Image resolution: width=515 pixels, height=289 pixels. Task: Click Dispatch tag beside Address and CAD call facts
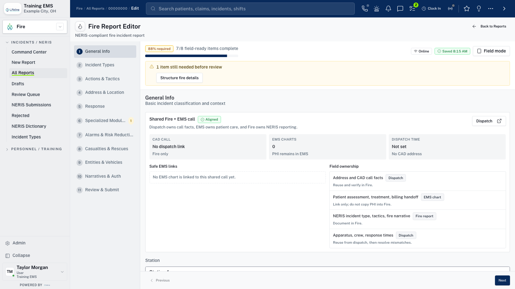[x=396, y=178]
